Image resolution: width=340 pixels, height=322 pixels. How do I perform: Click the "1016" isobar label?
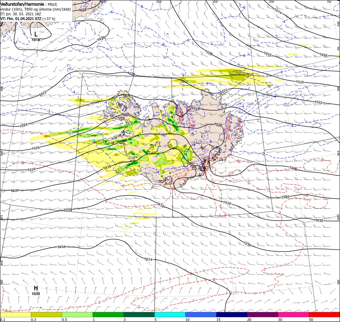click(323, 55)
